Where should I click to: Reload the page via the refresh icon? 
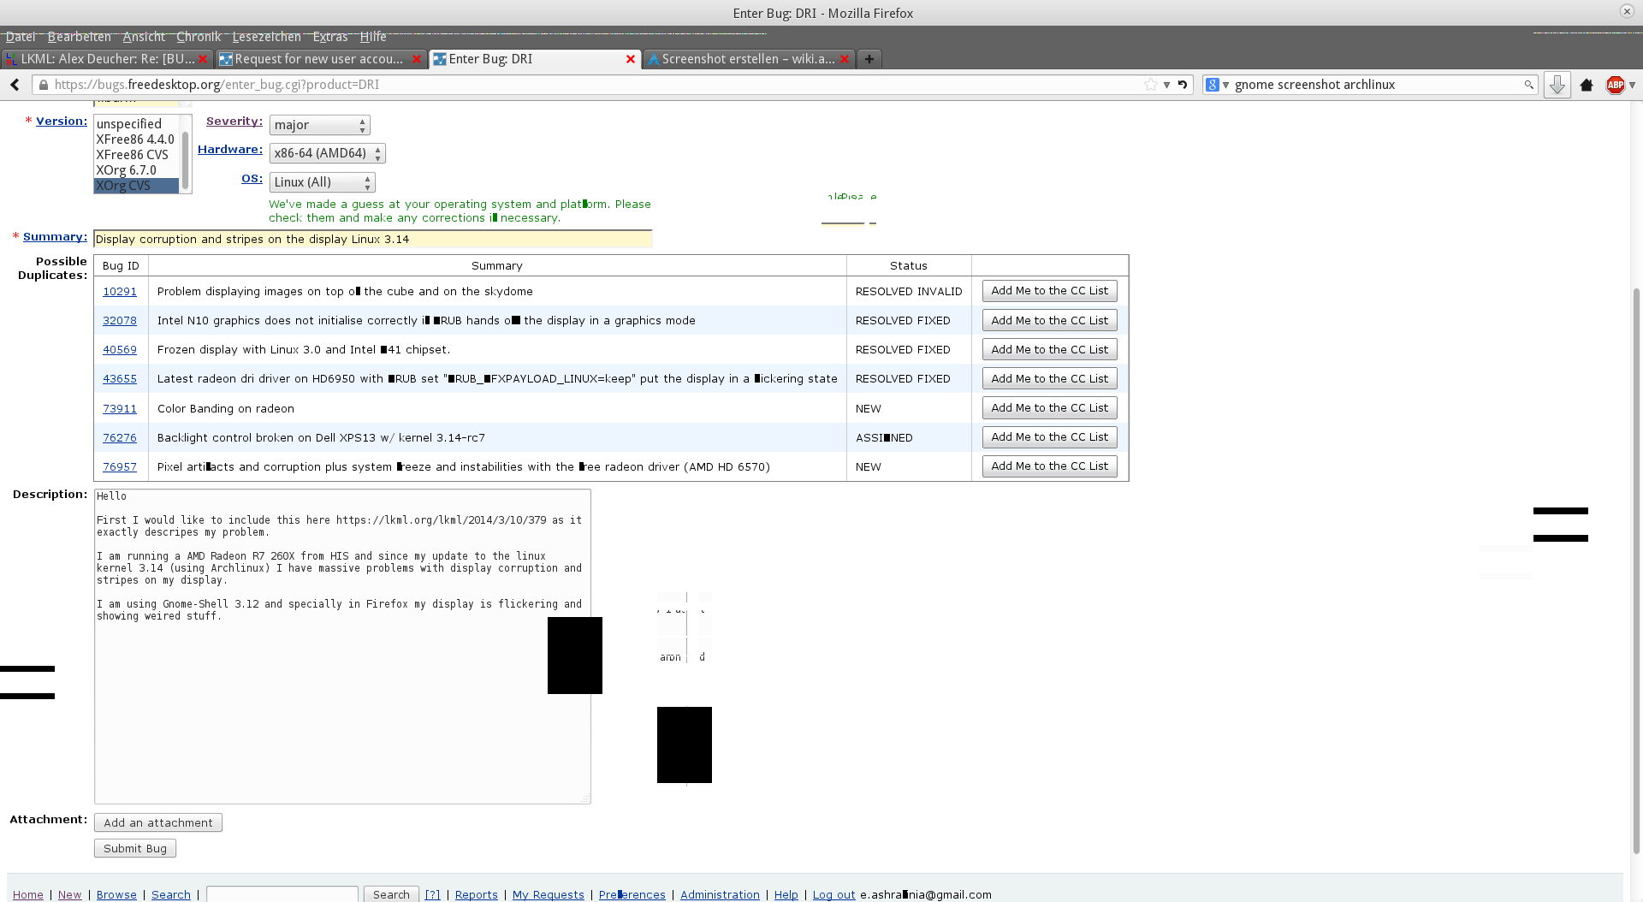(x=1183, y=85)
